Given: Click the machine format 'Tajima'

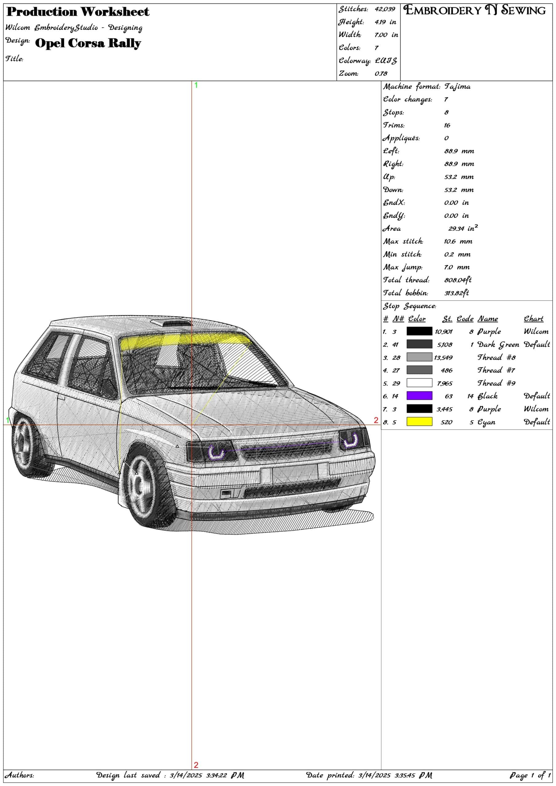Looking at the screenshot, I should [457, 87].
